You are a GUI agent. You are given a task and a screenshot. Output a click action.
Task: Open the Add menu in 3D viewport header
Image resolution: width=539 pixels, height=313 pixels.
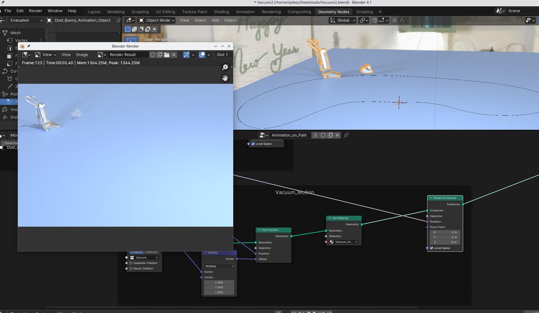tap(215, 20)
